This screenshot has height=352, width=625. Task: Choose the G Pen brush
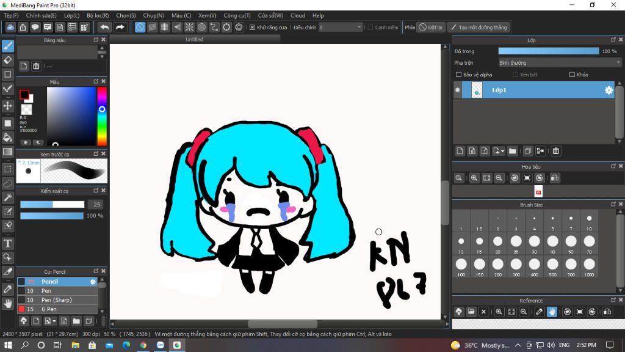coord(57,309)
